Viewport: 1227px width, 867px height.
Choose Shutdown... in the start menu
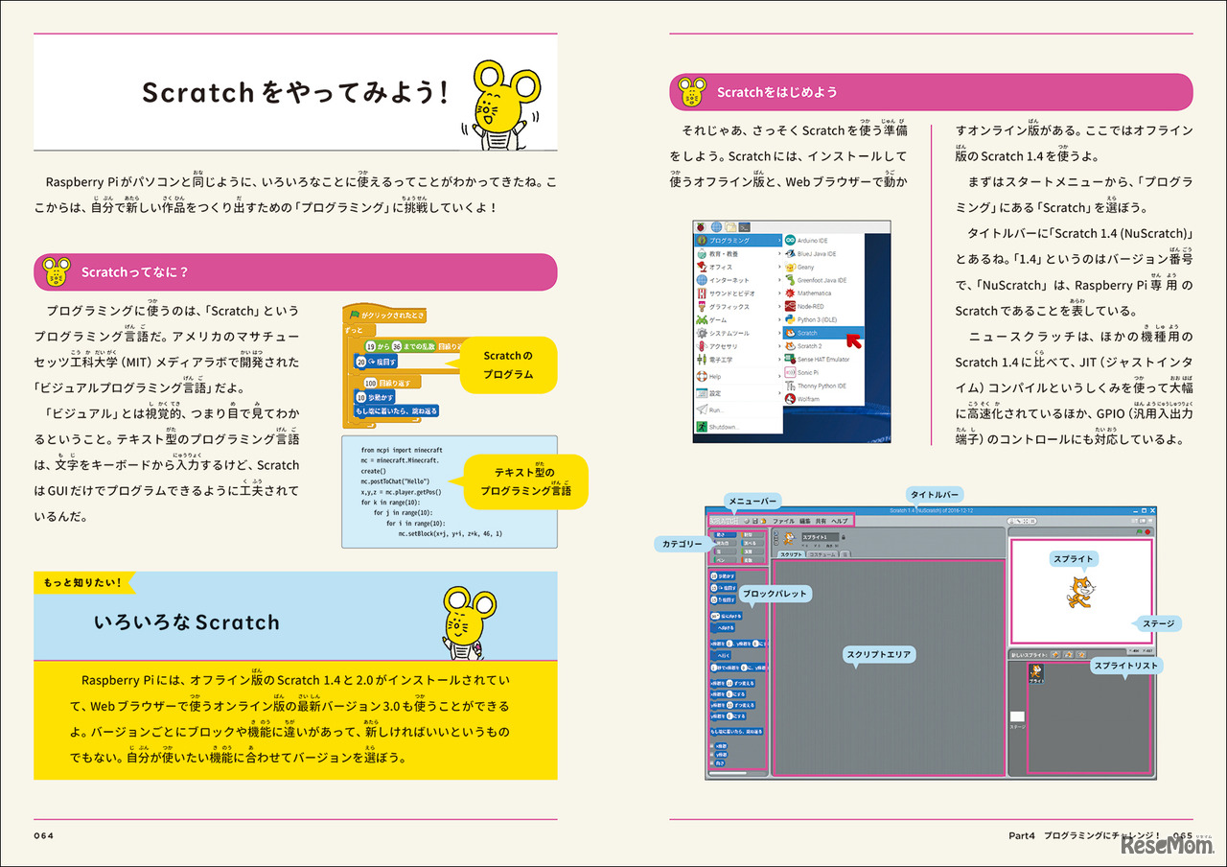coord(738,427)
